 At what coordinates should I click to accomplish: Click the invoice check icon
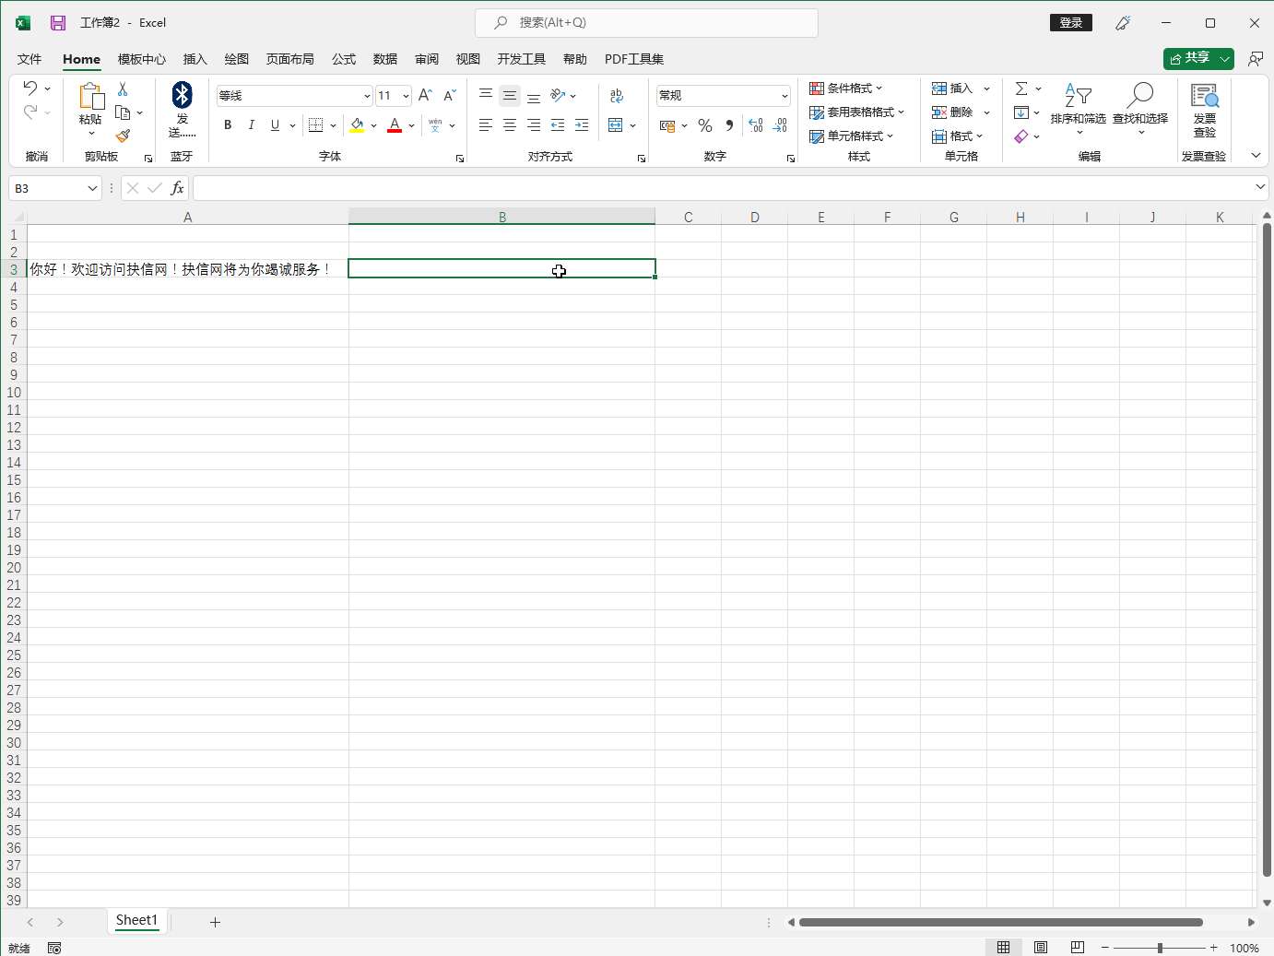click(x=1204, y=96)
